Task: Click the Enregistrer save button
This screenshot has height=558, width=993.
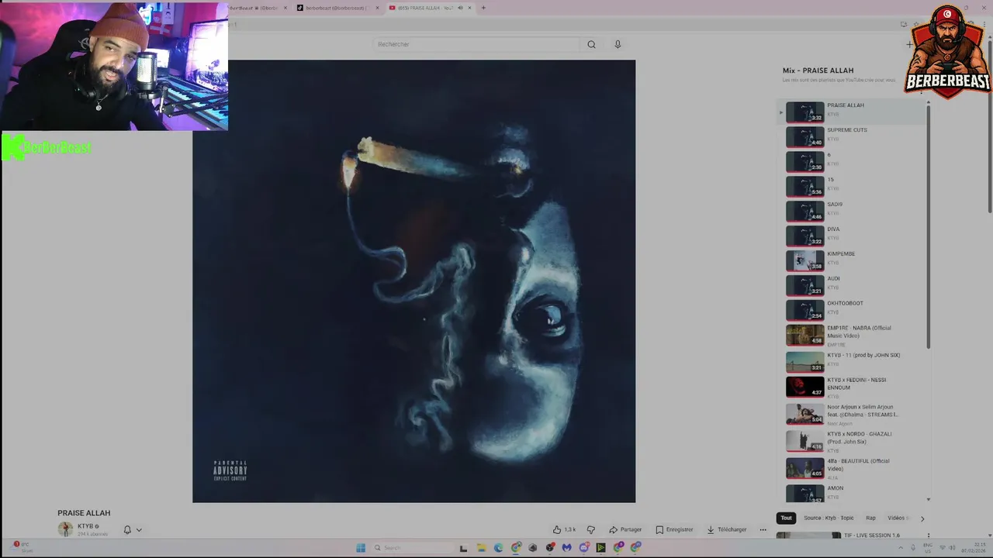Action: pos(674,529)
